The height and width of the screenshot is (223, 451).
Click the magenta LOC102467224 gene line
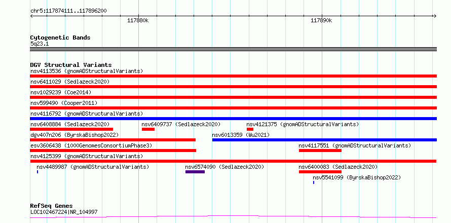233,217
